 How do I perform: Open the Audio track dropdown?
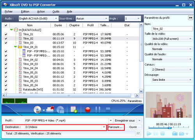pyautogui.click(x=56, y=19)
